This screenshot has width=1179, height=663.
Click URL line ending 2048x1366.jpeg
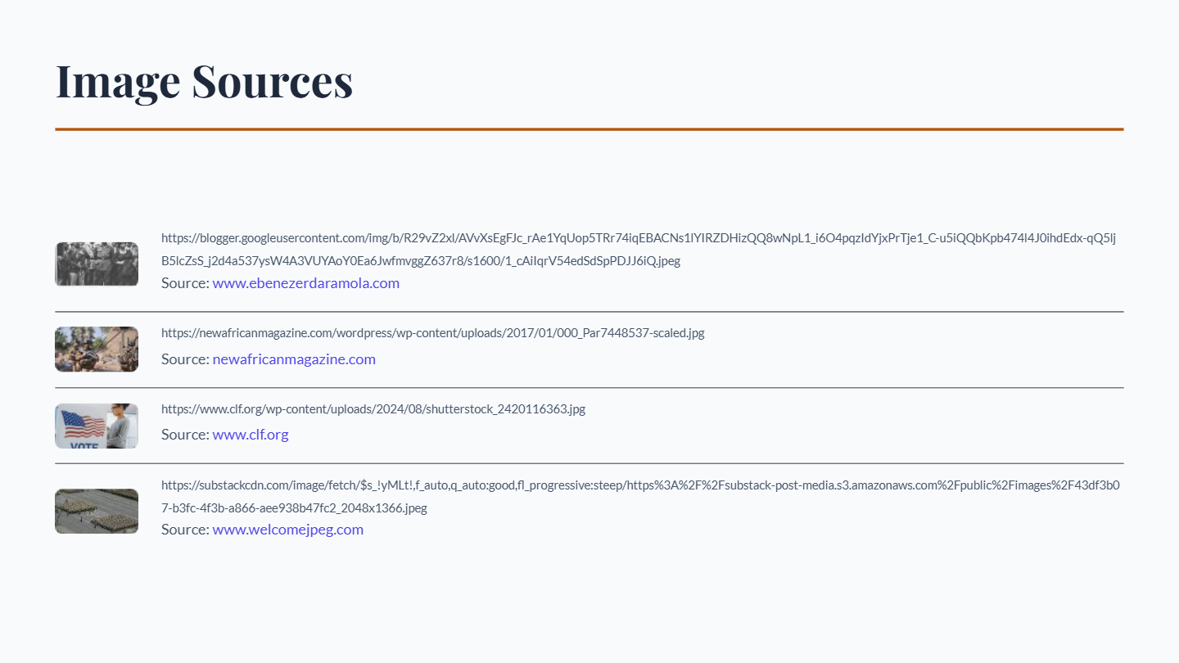click(x=294, y=508)
